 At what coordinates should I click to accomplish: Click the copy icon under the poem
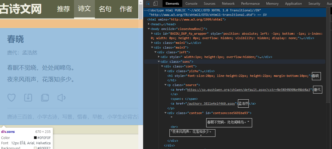[x=45, y=97]
